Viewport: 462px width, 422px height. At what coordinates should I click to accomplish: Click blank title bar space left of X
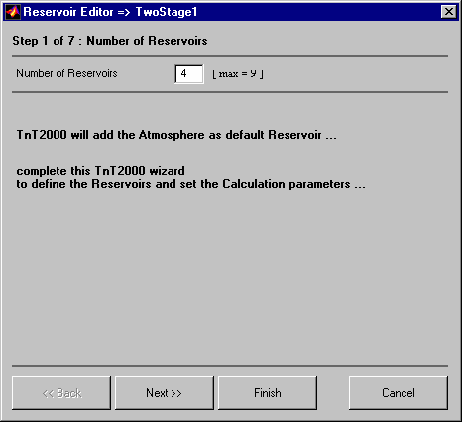coord(317,12)
